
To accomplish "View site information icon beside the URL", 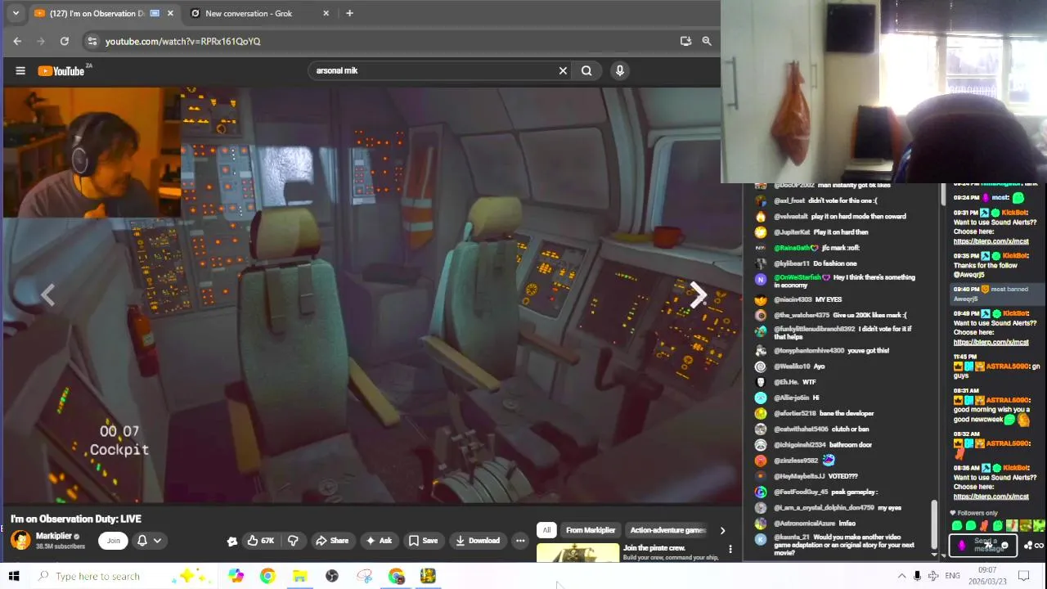I will pos(92,41).
